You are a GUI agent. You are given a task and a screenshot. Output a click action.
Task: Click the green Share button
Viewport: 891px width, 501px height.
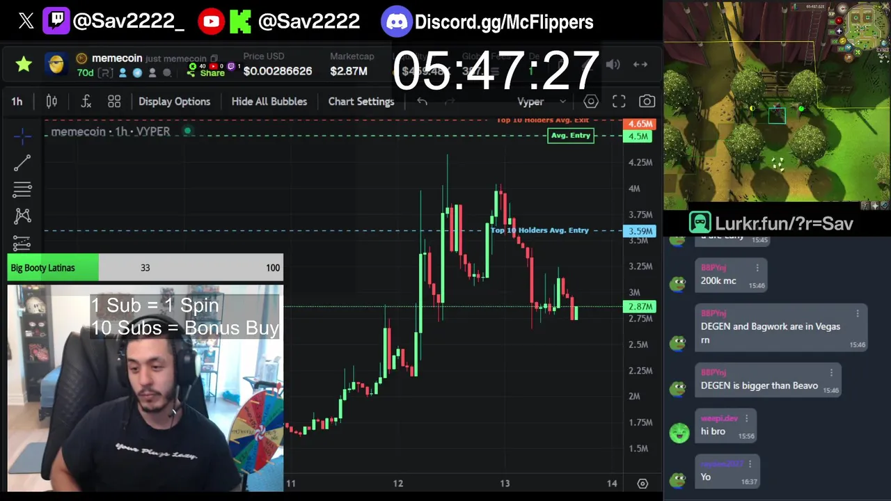206,72
